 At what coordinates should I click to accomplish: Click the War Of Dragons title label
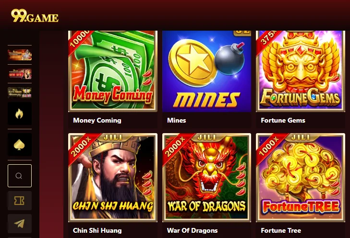tap(192, 230)
